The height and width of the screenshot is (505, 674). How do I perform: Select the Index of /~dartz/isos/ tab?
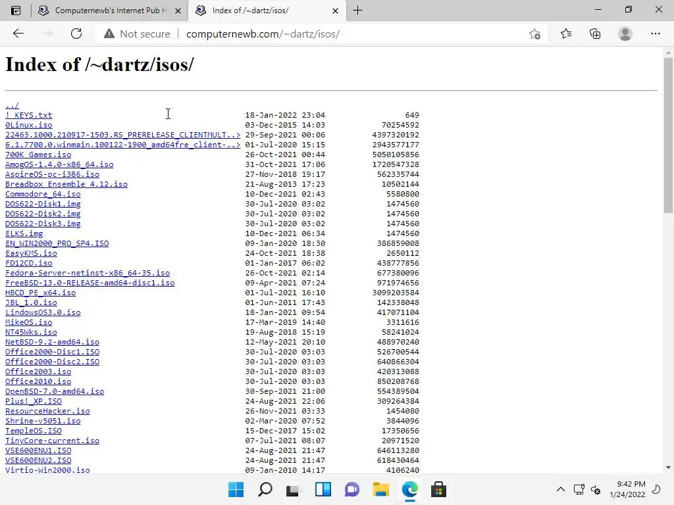point(267,11)
